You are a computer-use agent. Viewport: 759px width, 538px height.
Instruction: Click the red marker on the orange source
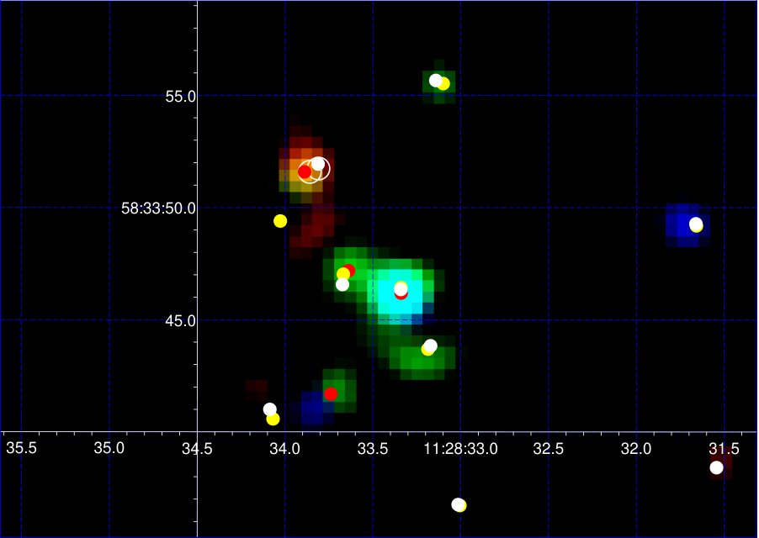(x=305, y=171)
